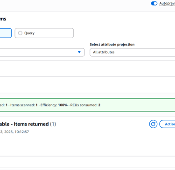Screen dimensions: 175x170
Task: Select the Query radio button circle
Action: 20,33
